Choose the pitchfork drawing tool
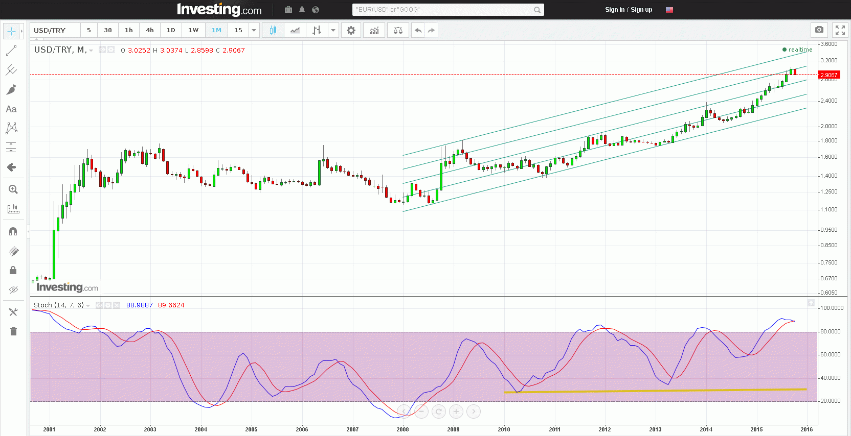851x436 pixels. coord(11,70)
